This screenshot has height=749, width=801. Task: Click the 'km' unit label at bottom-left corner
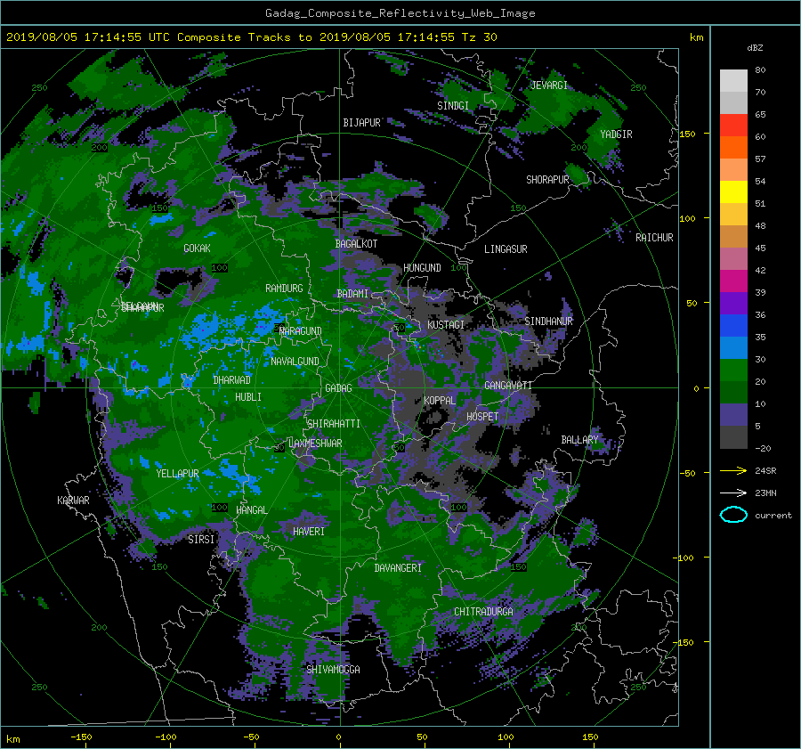[12, 739]
